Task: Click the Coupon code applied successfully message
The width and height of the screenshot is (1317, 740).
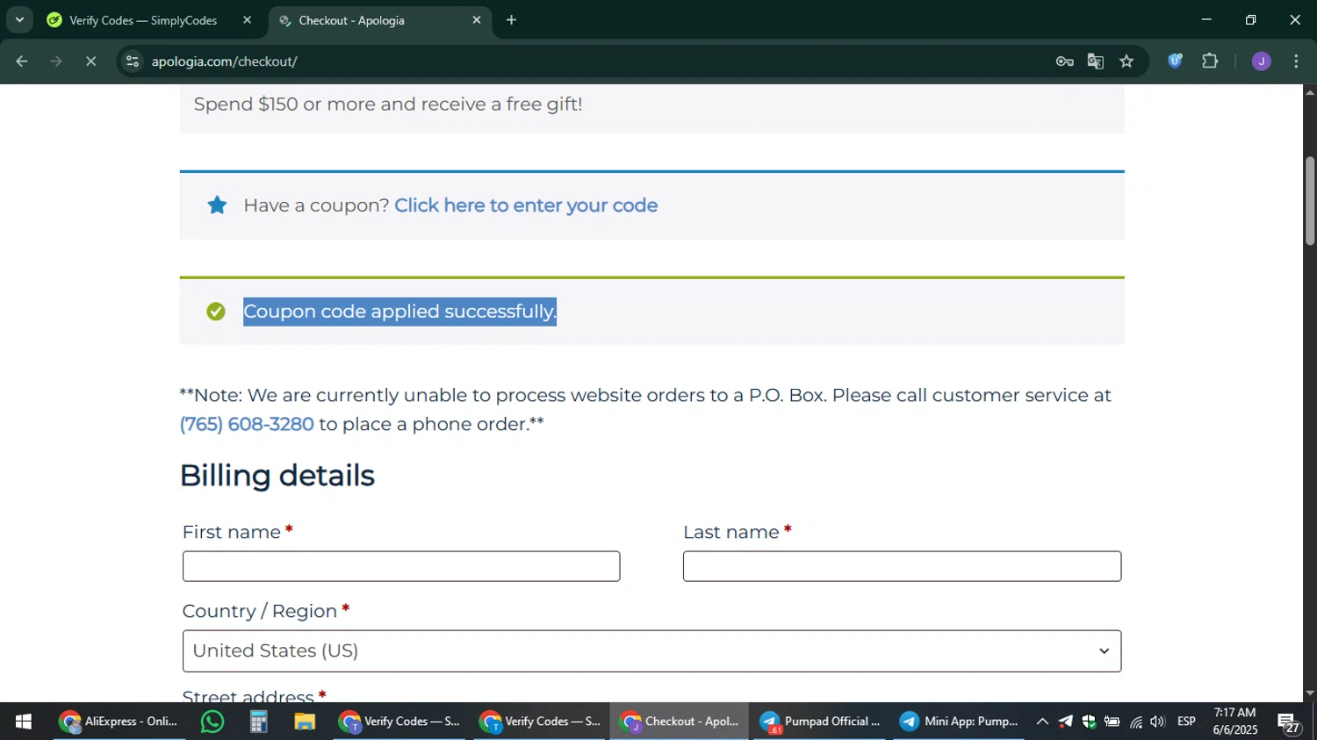Action: tap(399, 312)
